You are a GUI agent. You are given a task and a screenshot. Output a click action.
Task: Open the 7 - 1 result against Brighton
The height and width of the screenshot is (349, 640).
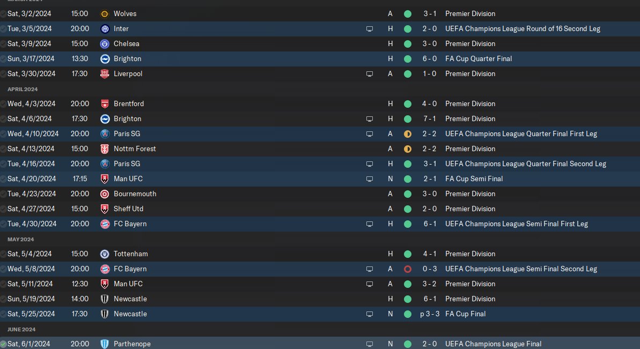pos(429,118)
